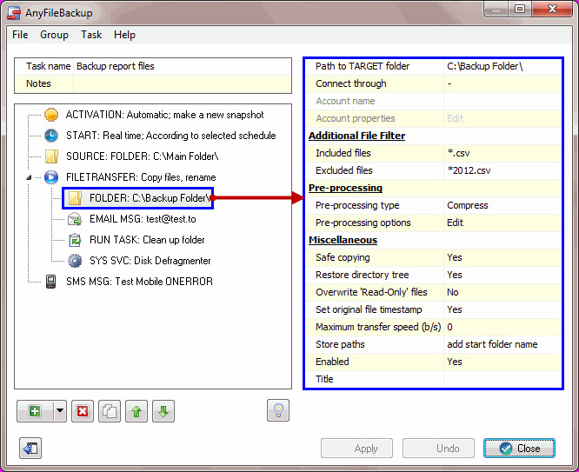Screen dimensions: 579x472
Task: Open the File menu
Action: click(x=20, y=35)
